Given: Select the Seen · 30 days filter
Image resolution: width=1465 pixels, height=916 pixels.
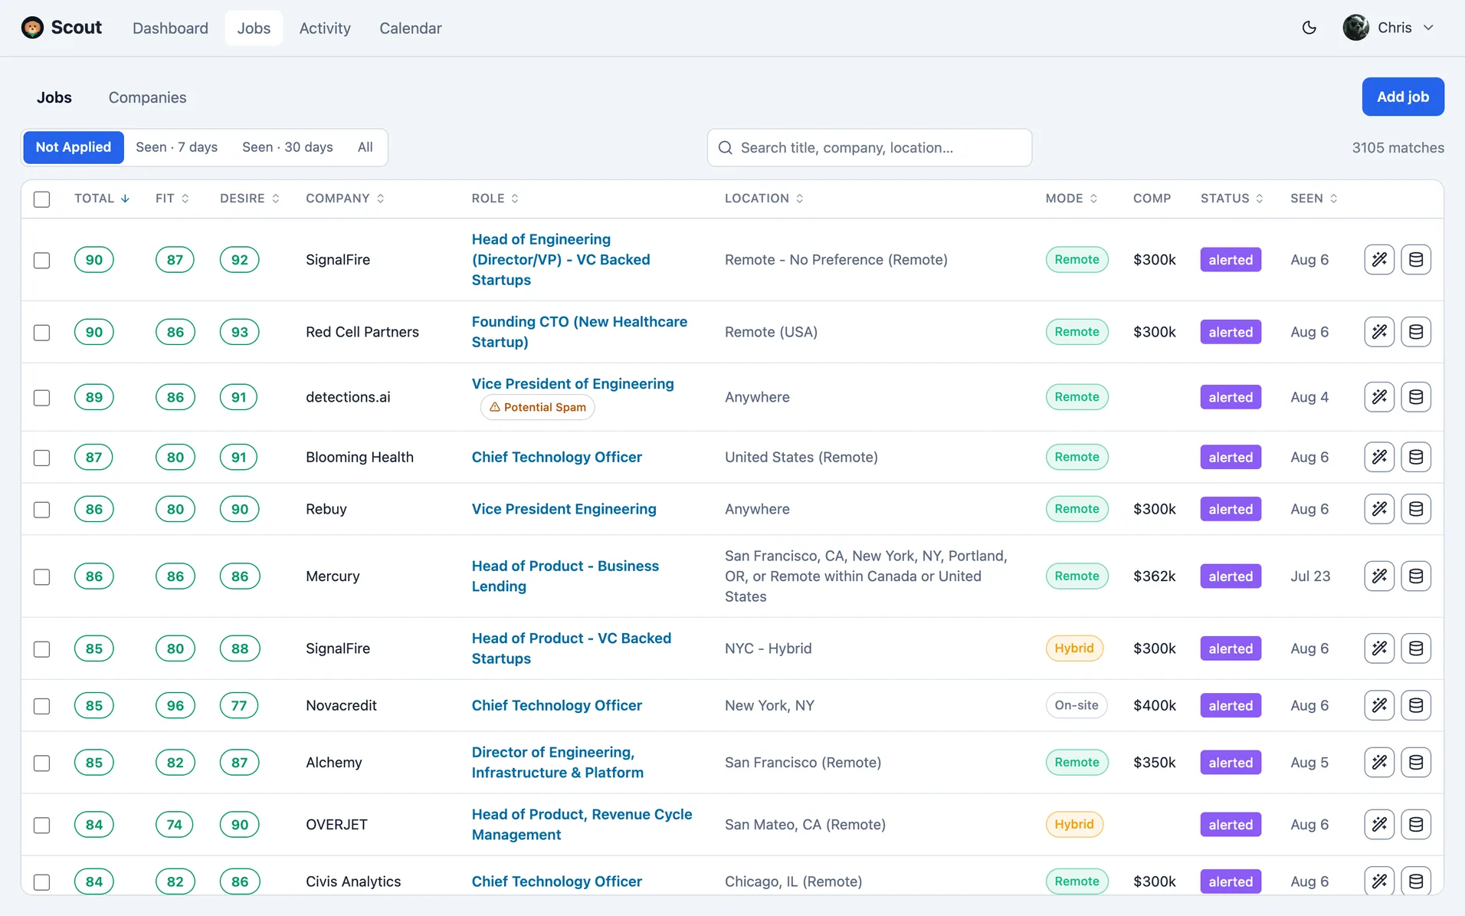Looking at the screenshot, I should [x=287, y=147].
